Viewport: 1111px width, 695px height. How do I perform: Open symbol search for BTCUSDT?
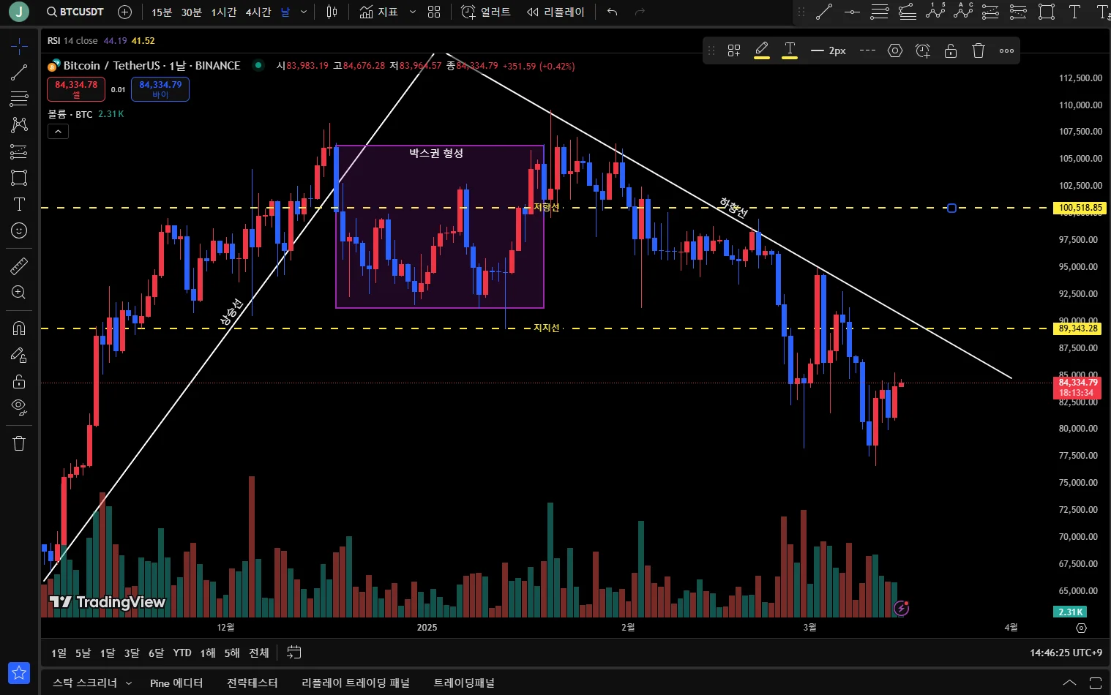pyautogui.click(x=75, y=12)
